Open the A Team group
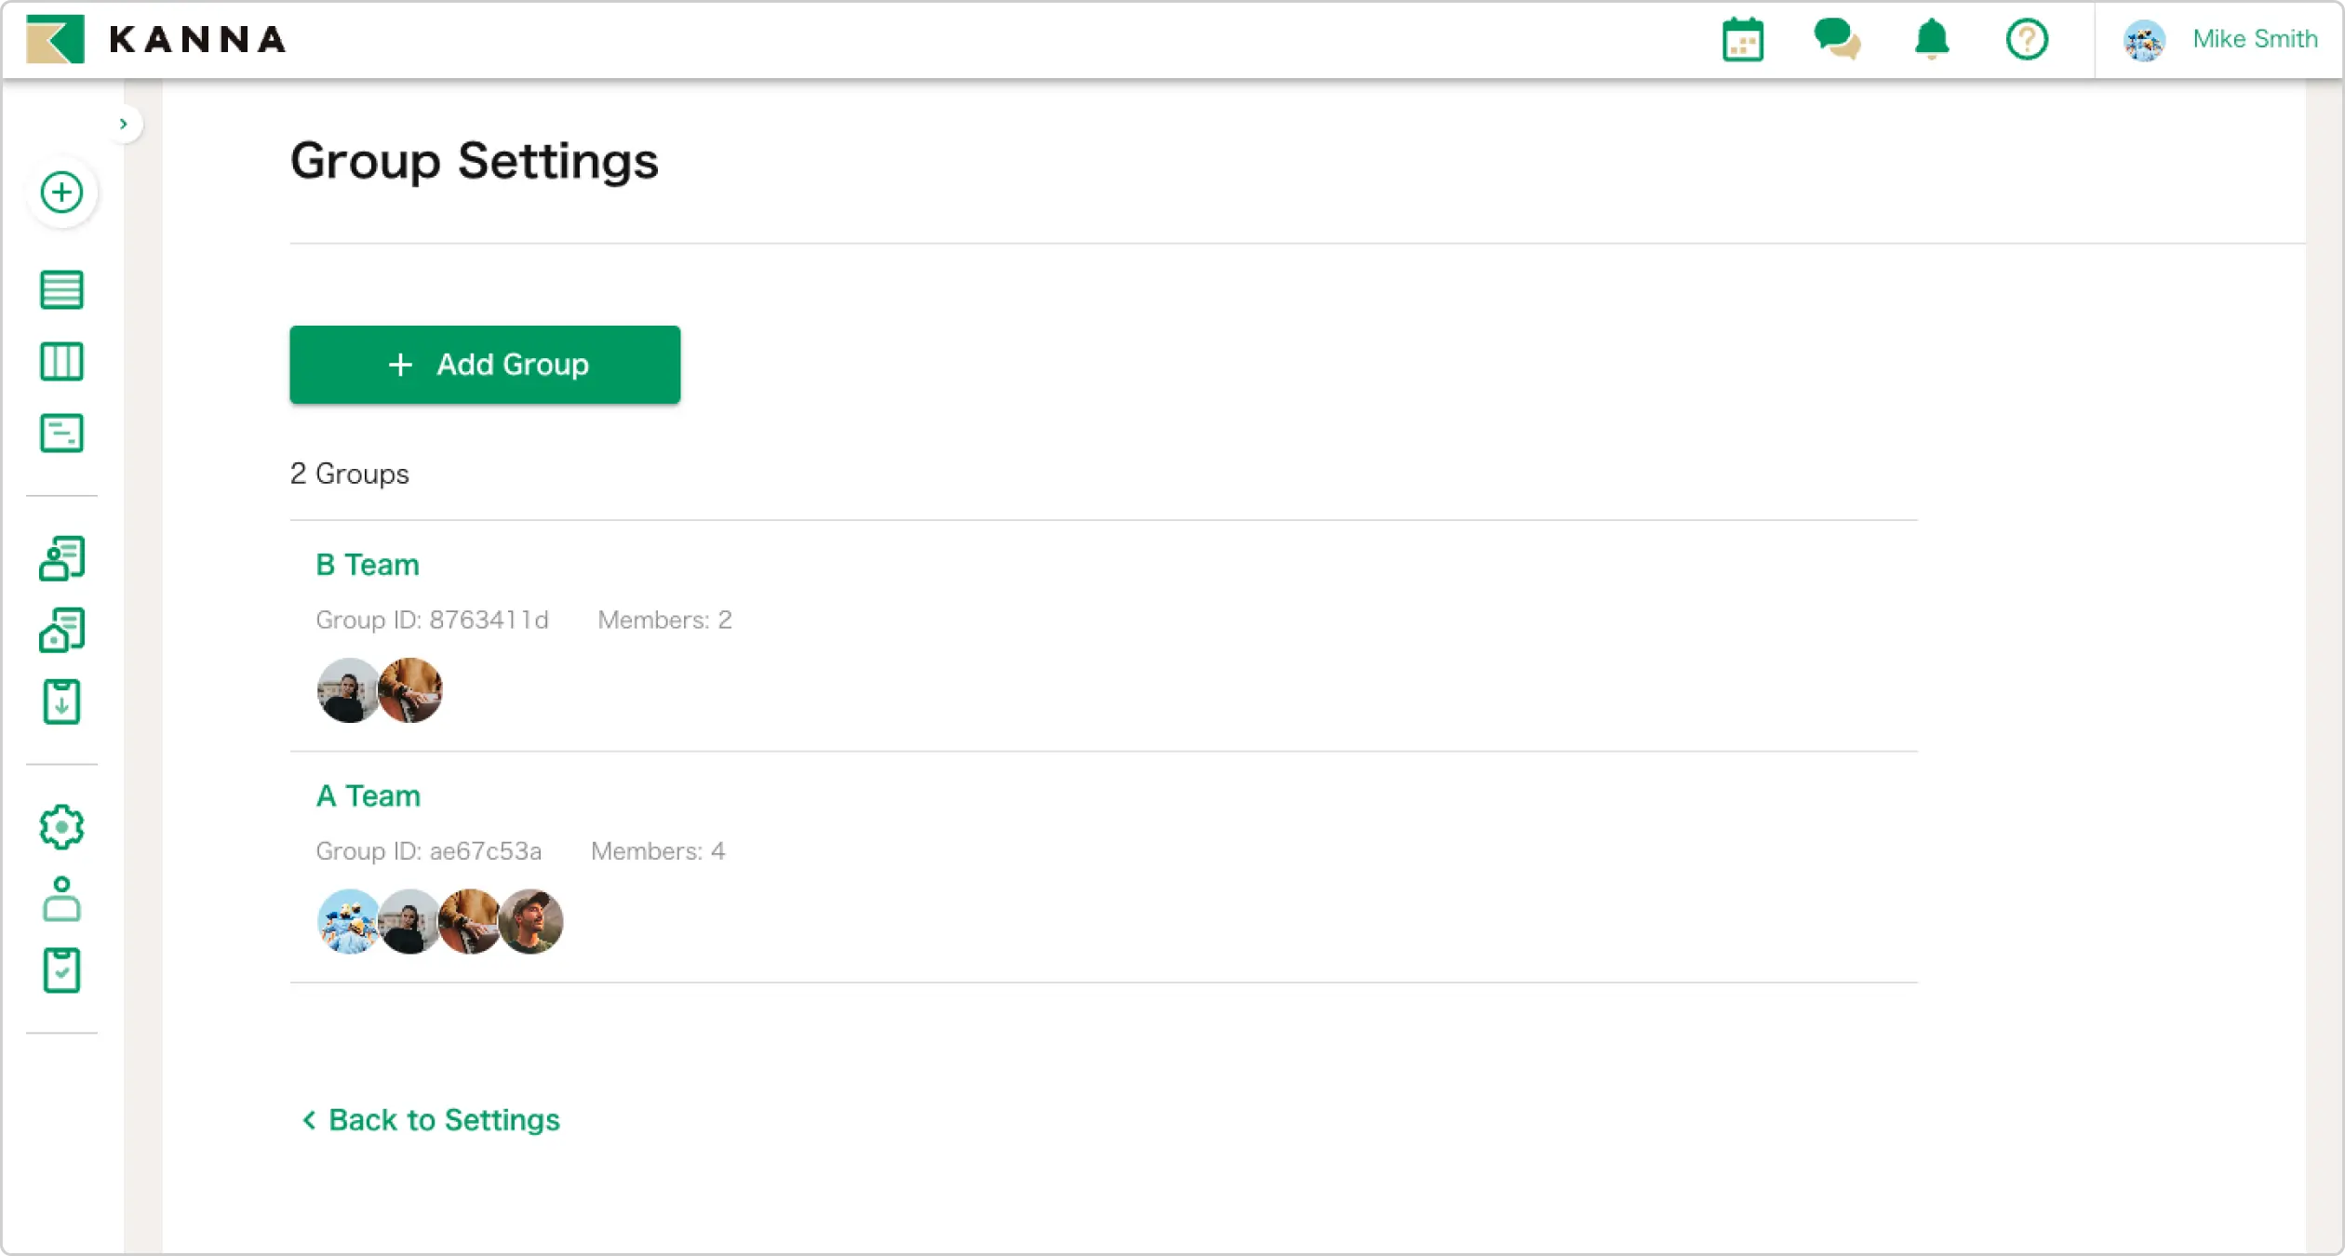This screenshot has width=2345, height=1256. coord(368,796)
